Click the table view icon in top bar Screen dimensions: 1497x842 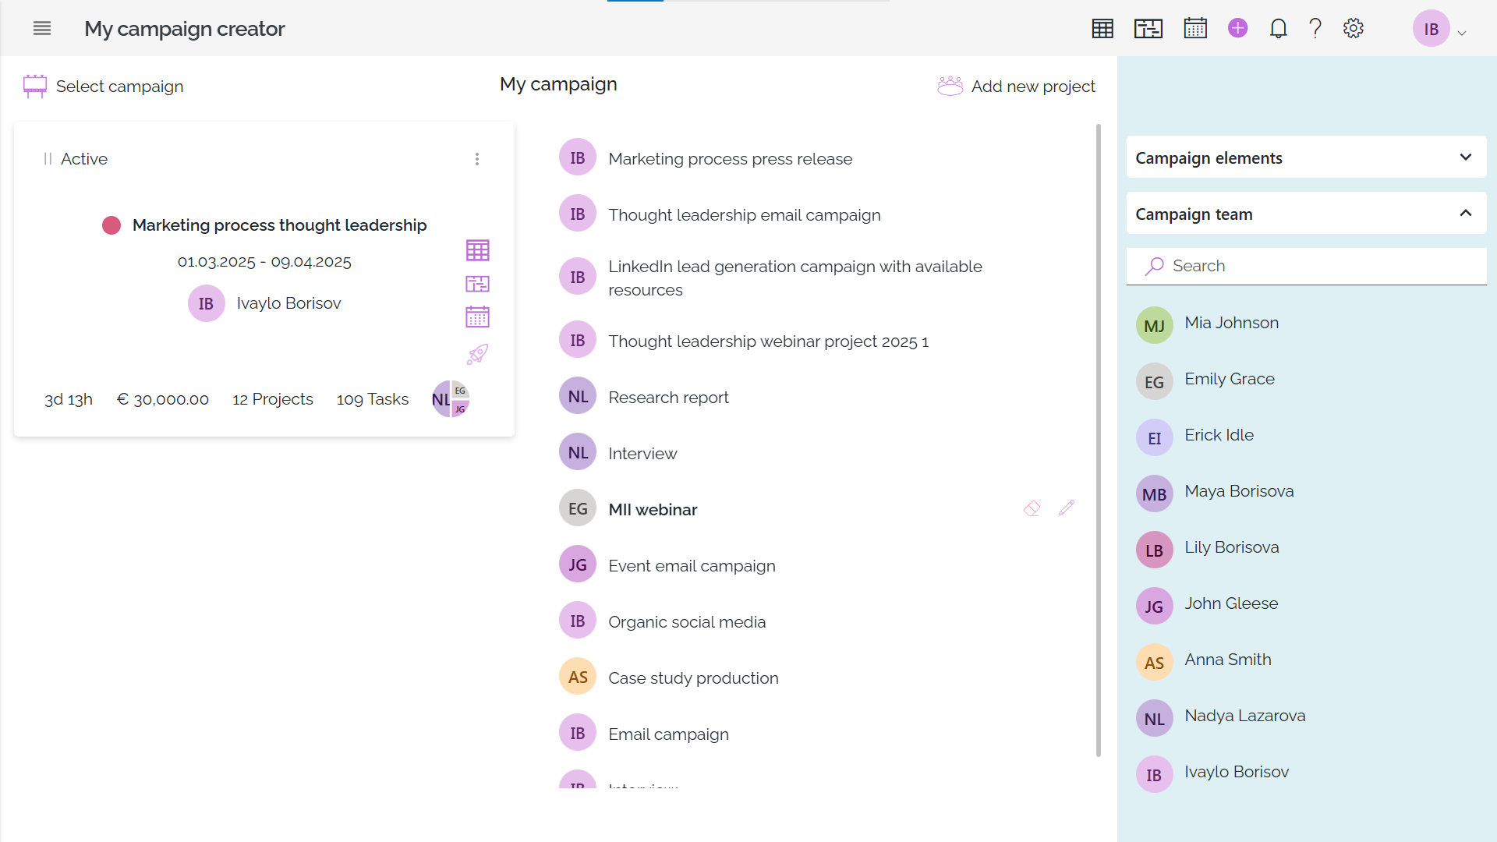coord(1102,29)
